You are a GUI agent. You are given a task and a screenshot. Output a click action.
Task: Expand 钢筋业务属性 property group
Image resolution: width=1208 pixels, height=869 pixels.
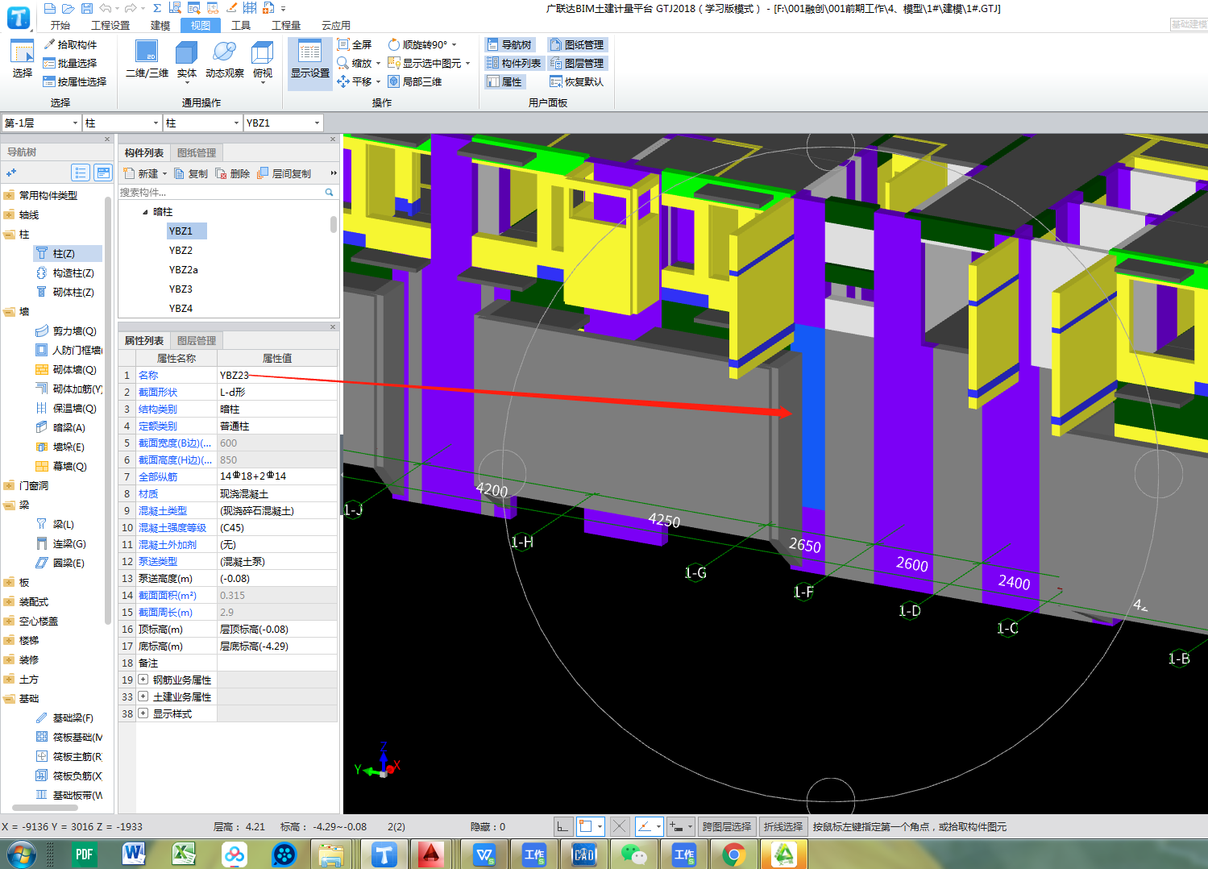[x=143, y=680]
